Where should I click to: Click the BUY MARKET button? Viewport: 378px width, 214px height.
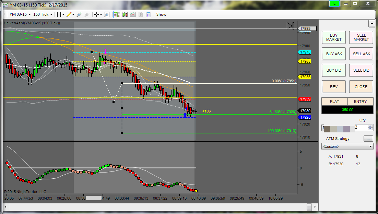(334, 37)
